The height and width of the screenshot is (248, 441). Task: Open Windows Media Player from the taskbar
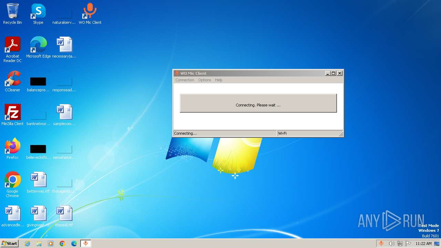[x=51, y=244]
